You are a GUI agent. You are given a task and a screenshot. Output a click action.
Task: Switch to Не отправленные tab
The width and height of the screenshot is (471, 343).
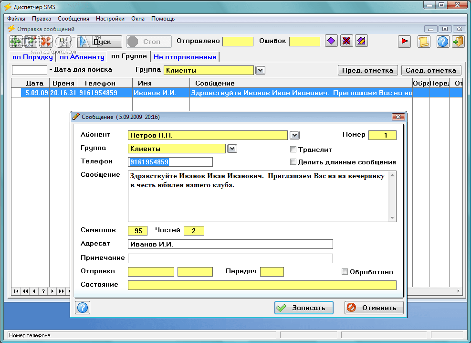click(x=185, y=57)
